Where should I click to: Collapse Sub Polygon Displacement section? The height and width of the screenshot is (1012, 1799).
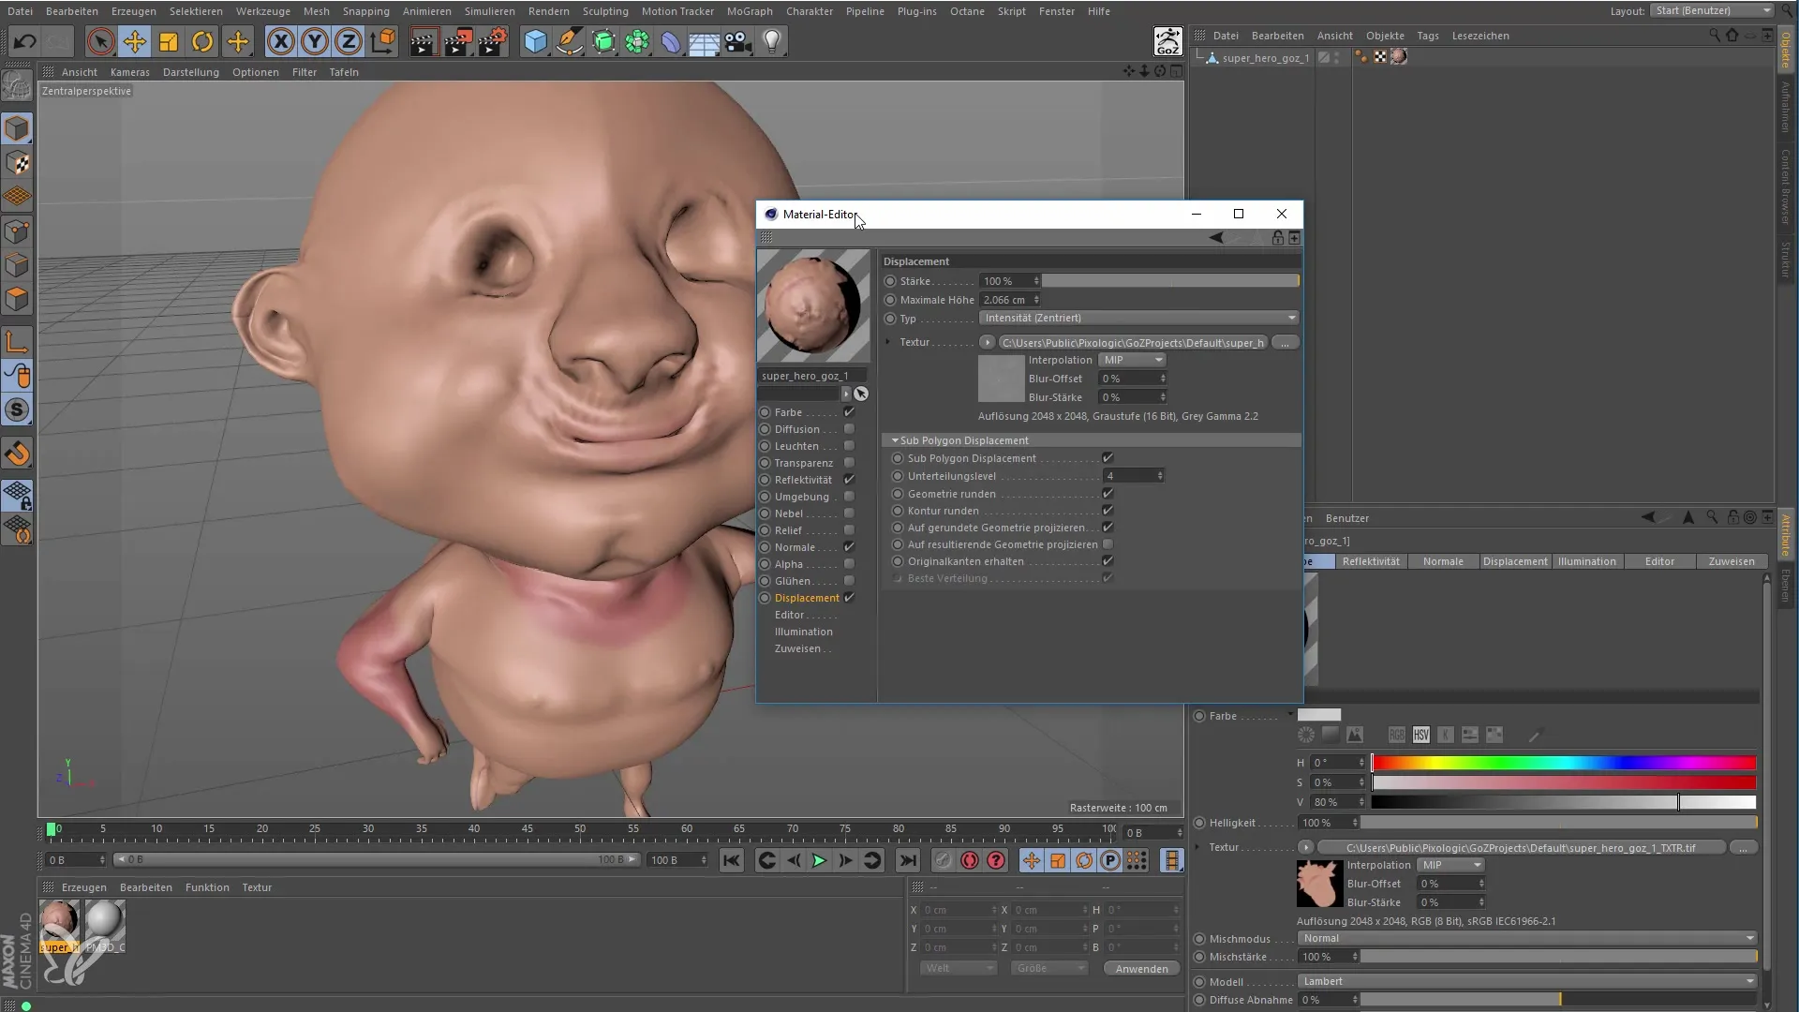pos(895,440)
